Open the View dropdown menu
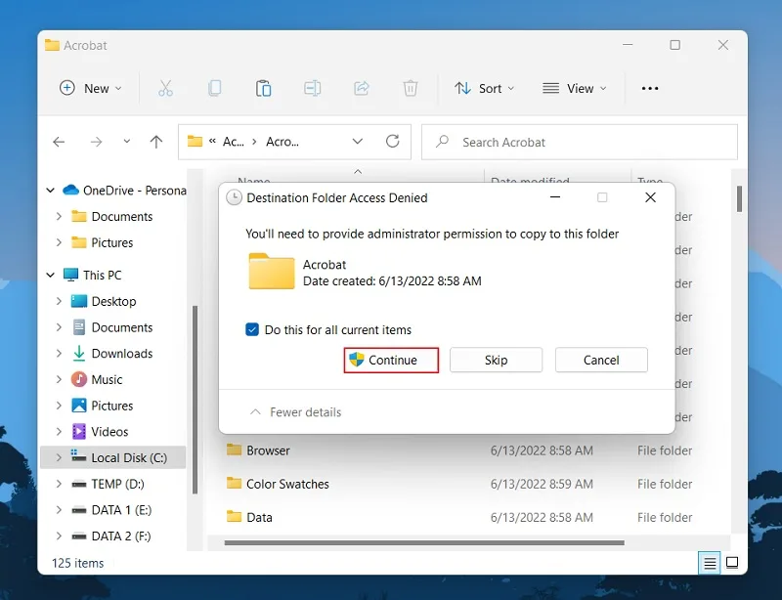Viewport: 782px width, 600px height. click(575, 88)
